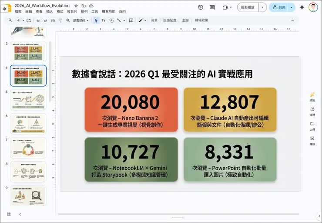This screenshot has width=322, height=223.
Task: Open the Google Slides home icon
Action: tap(8, 8)
